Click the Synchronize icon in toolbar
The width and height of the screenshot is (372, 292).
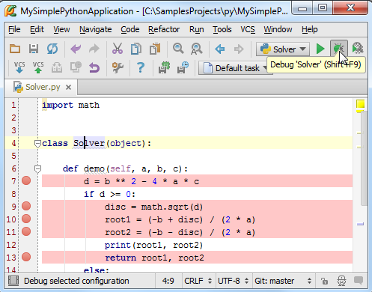pos(52,49)
